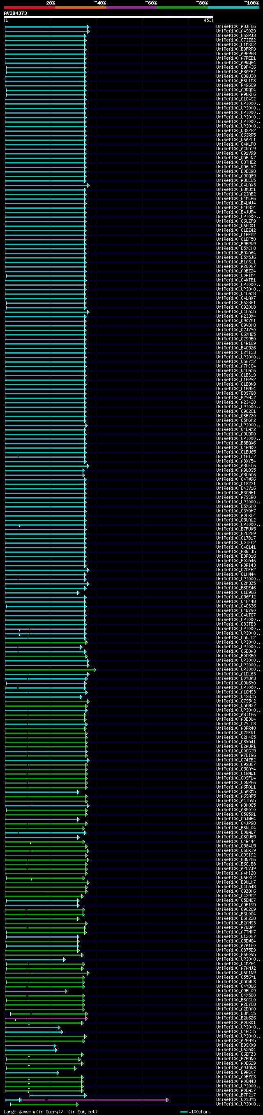Click the green ~80% identity legend bar
This screenshot has width=263, height=1115.
182,7
